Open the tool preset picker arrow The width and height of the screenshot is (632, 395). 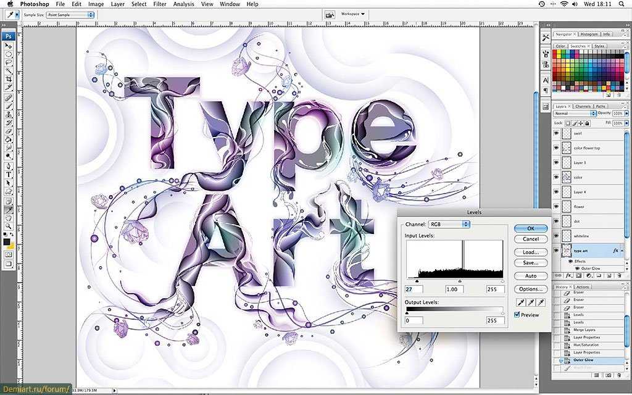[x=17, y=15]
